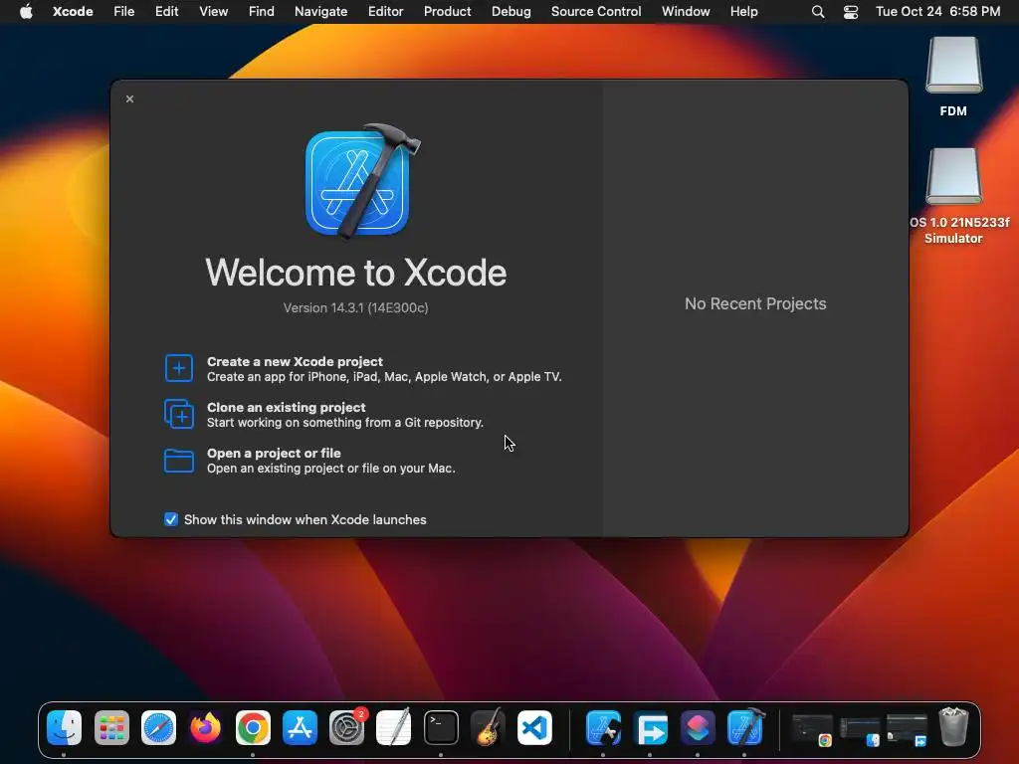1019x764 pixels.
Task: Open the Help menu
Action: tap(743, 12)
